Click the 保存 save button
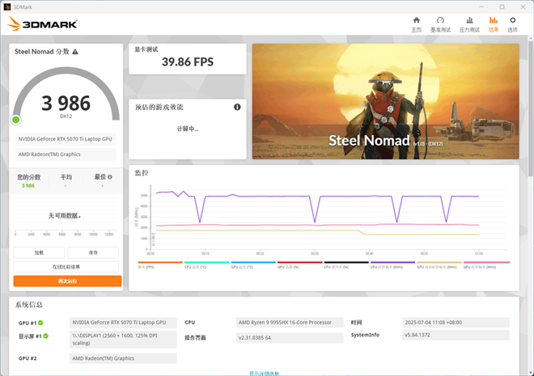 click(93, 252)
